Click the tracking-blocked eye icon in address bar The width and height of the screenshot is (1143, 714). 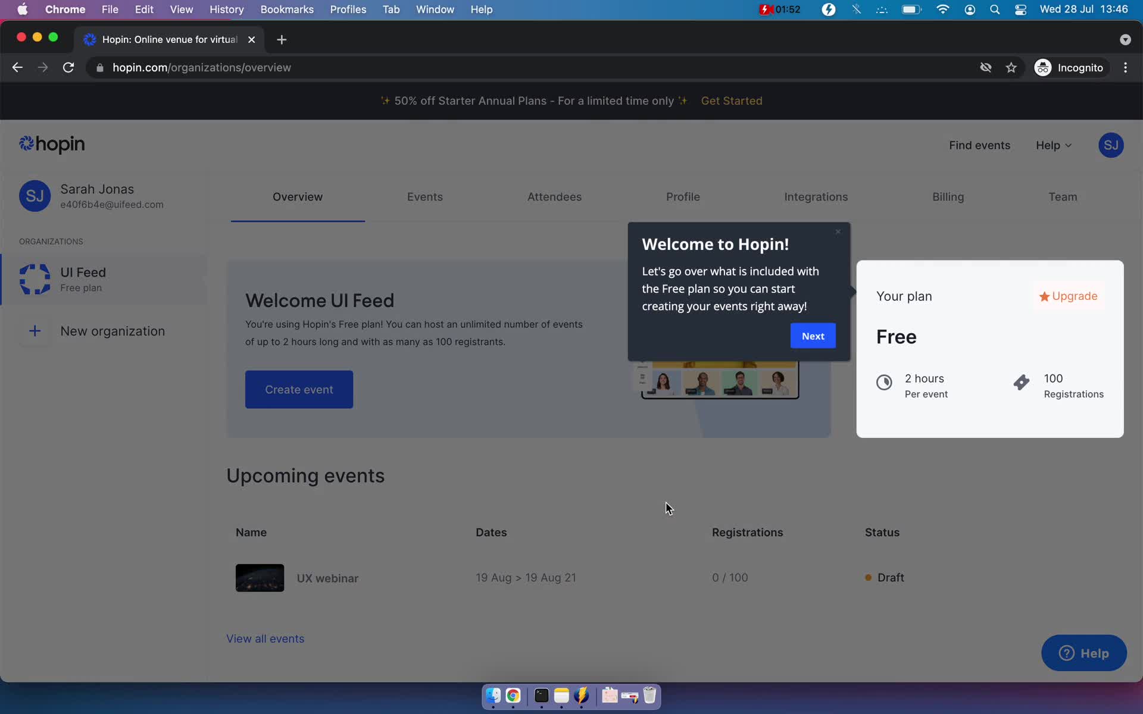tap(986, 68)
